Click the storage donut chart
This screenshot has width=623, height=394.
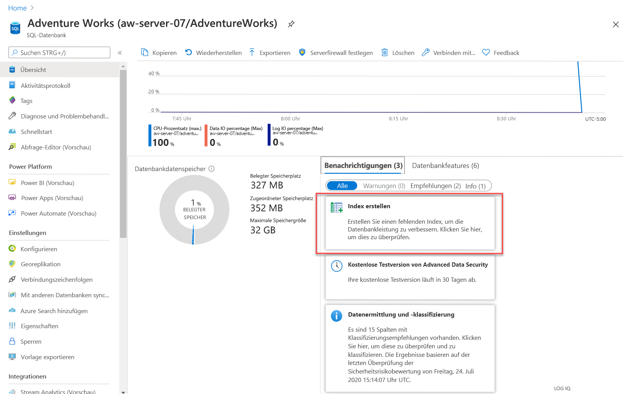(x=194, y=209)
